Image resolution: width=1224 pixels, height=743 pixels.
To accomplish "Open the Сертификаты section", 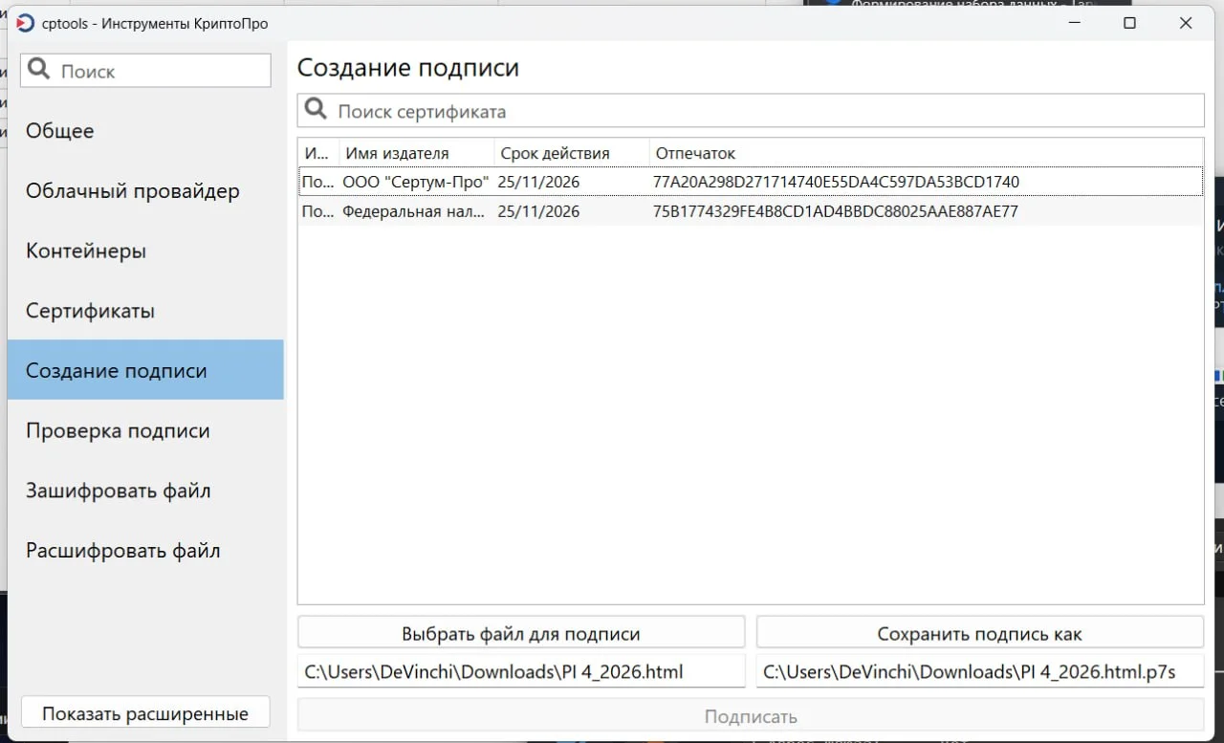I will [x=145, y=311].
